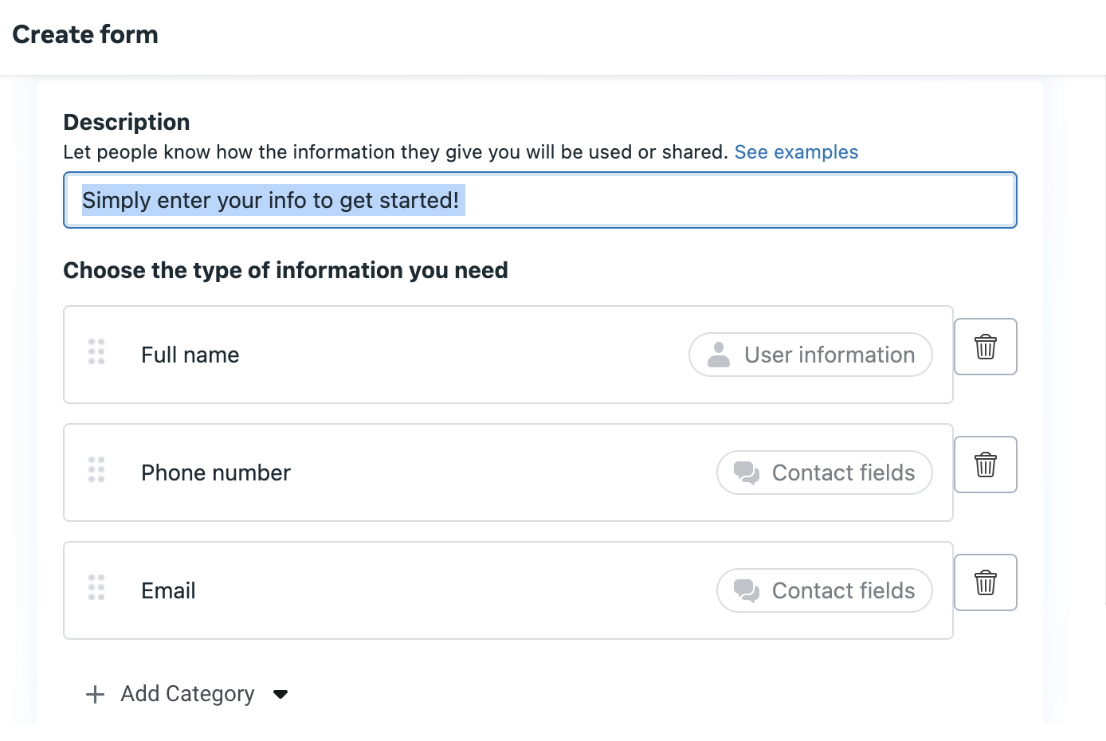Delete the Phone number field
Image resolution: width=1106 pixels, height=741 pixels.
pyautogui.click(x=986, y=465)
